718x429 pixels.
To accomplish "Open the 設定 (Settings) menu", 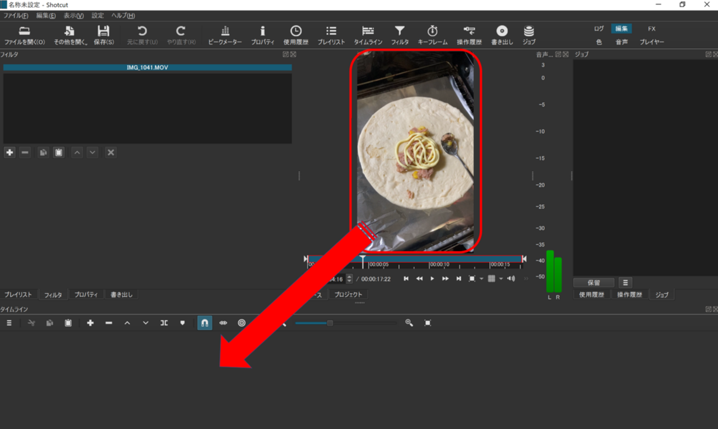I will [x=97, y=15].
